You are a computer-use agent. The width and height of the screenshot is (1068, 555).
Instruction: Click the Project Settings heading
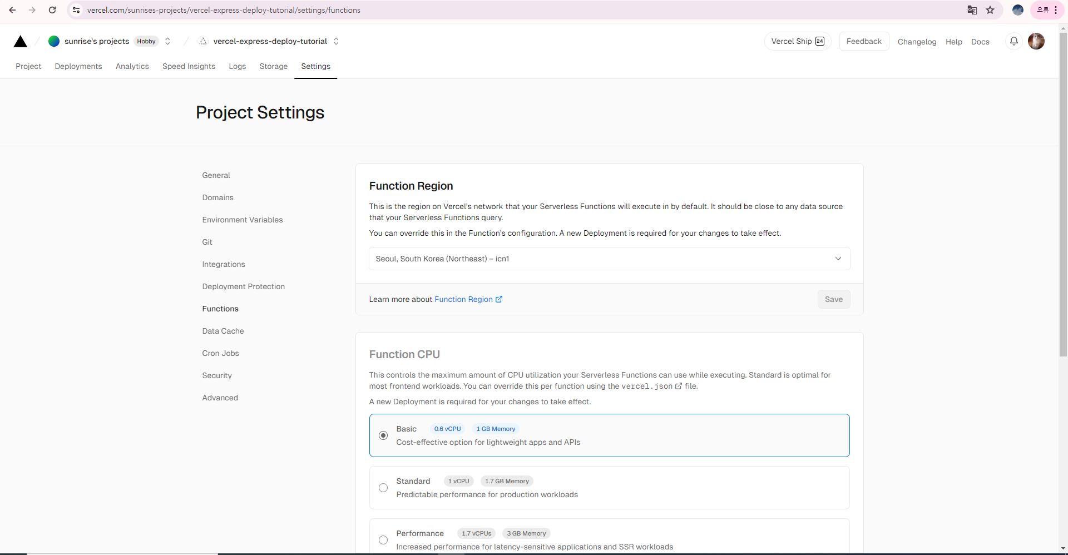point(260,112)
